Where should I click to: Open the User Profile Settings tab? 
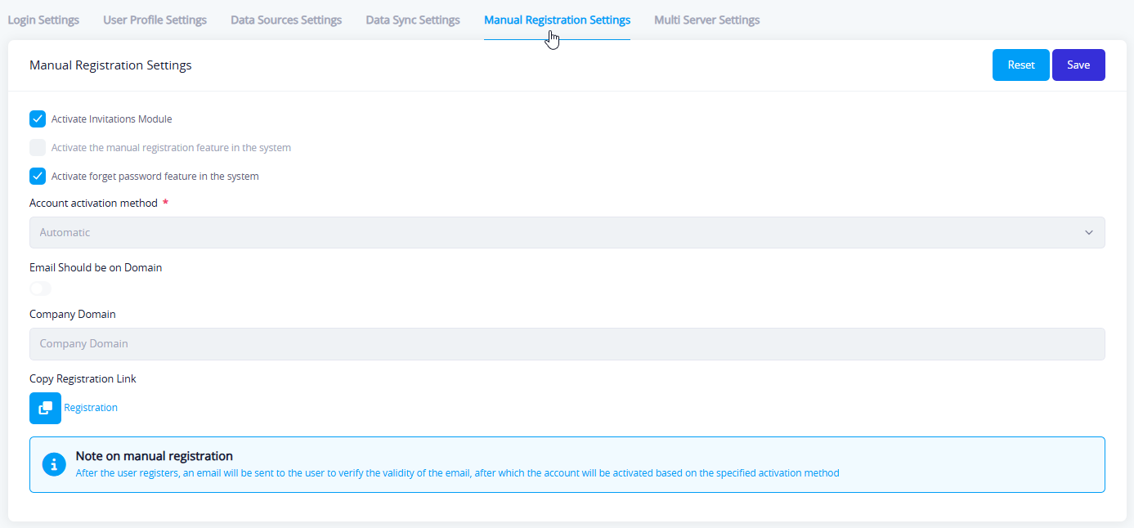click(x=155, y=20)
